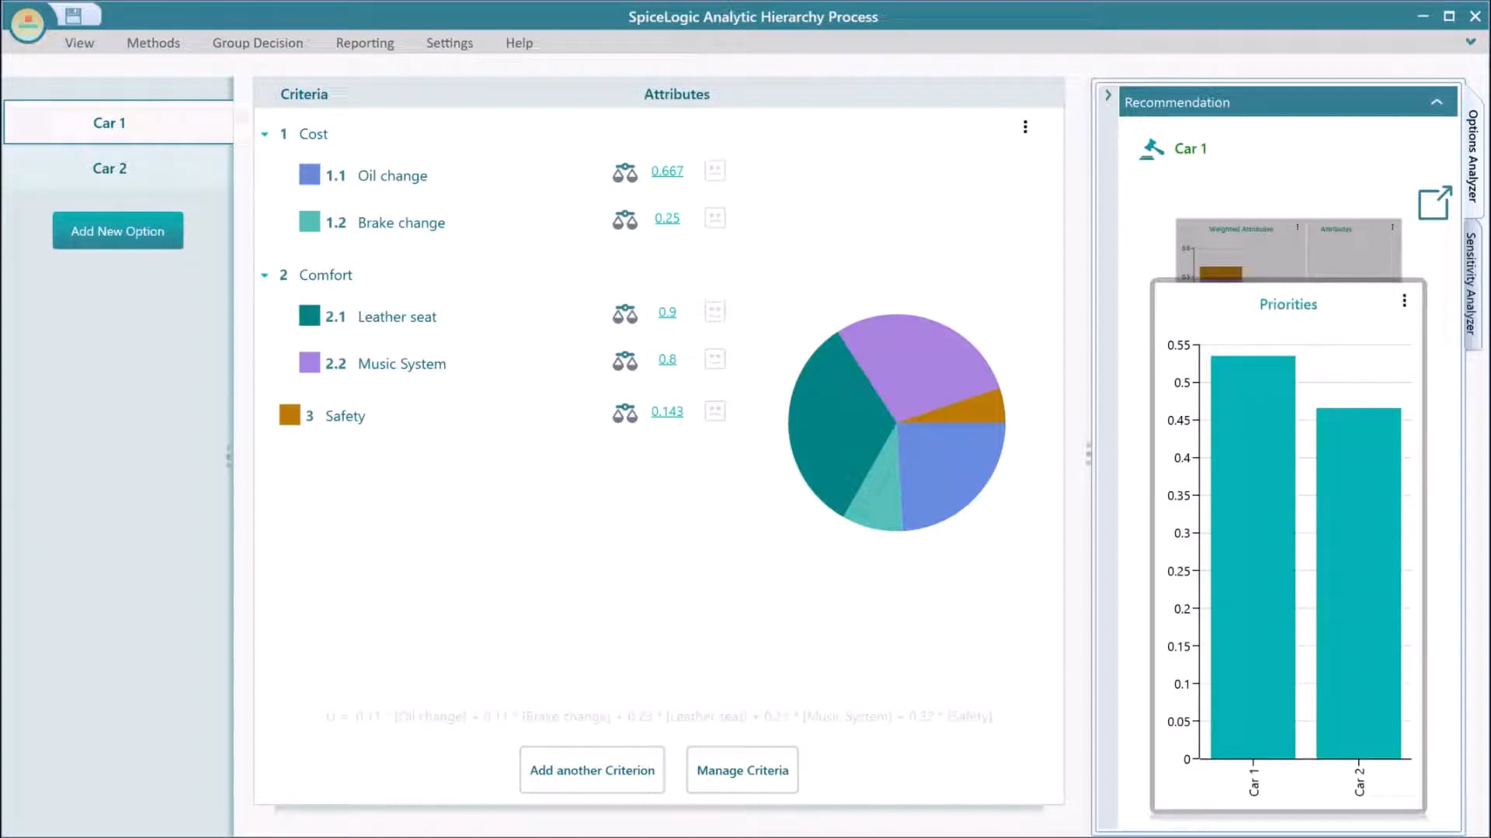Screen dimensions: 1491x838
Task: Click the 0.25 Brake change value link
Action: pyautogui.click(x=667, y=218)
